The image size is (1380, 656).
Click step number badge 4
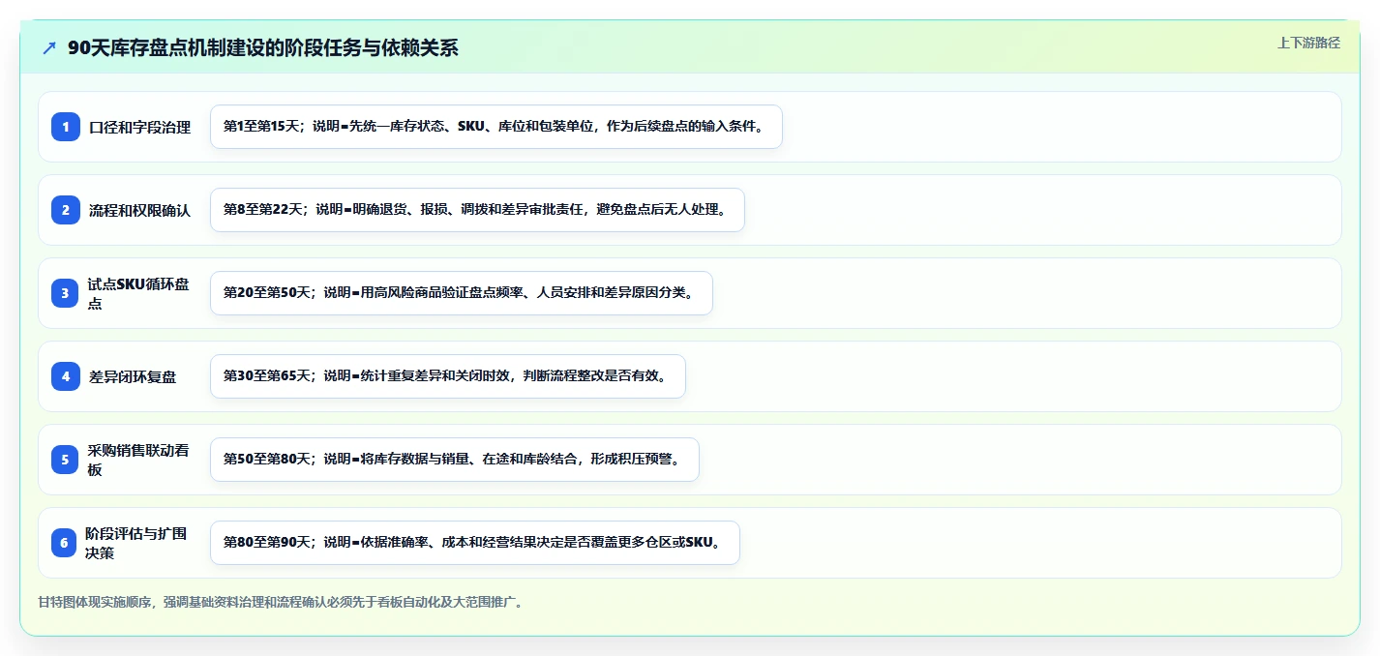point(66,376)
